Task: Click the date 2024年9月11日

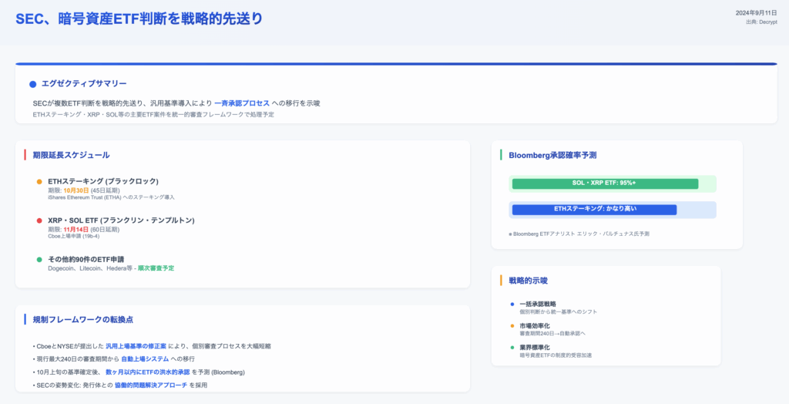Action: click(x=757, y=13)
